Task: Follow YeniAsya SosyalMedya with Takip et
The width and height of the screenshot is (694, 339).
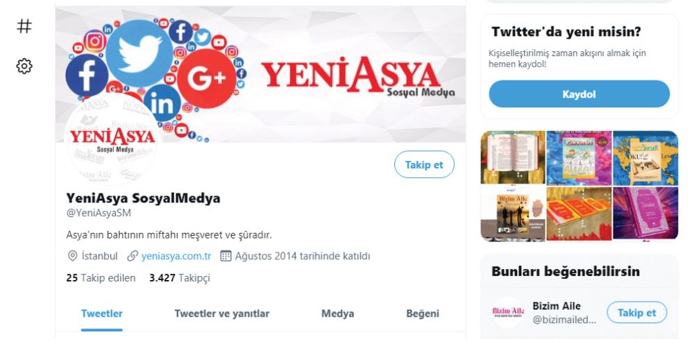Action: tap(424, 164)
